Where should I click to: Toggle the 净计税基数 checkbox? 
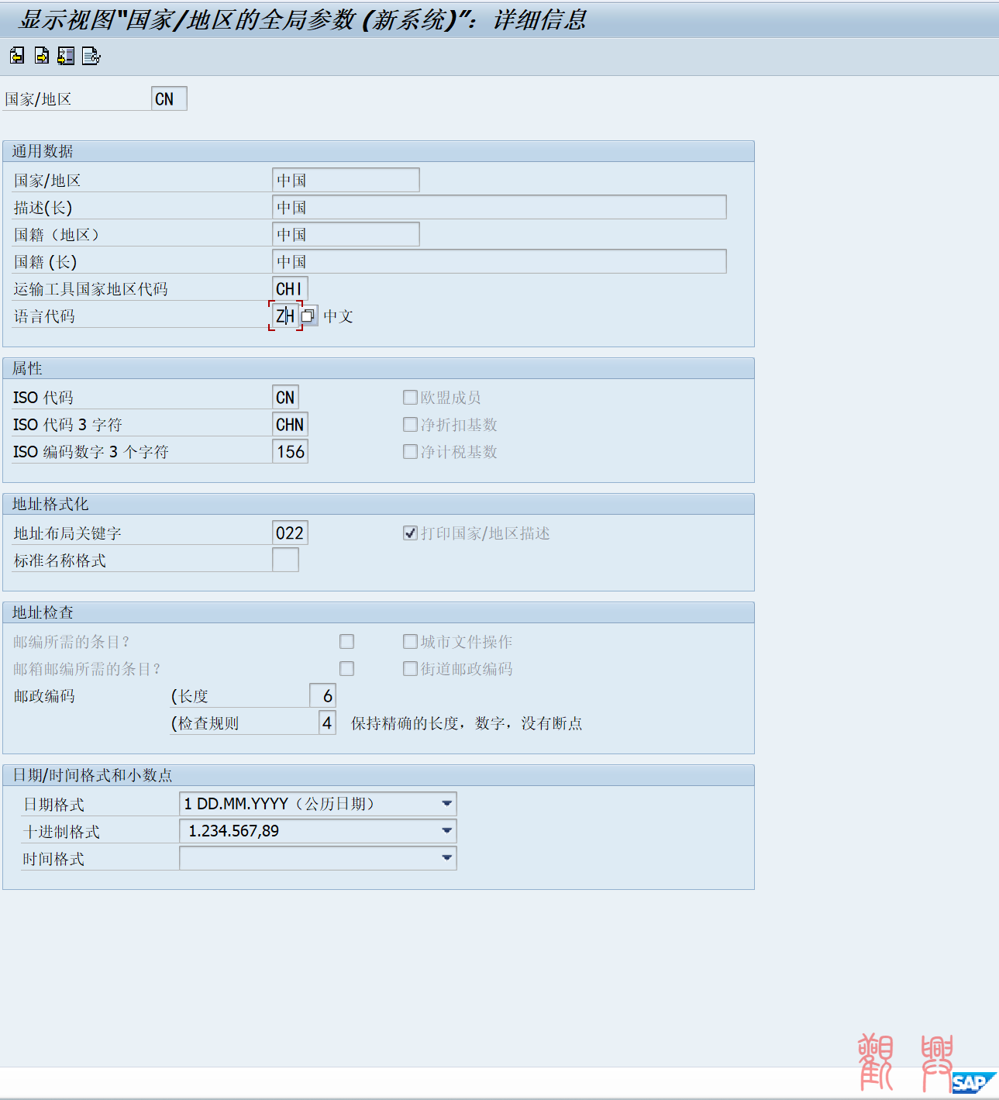[410, 452]
